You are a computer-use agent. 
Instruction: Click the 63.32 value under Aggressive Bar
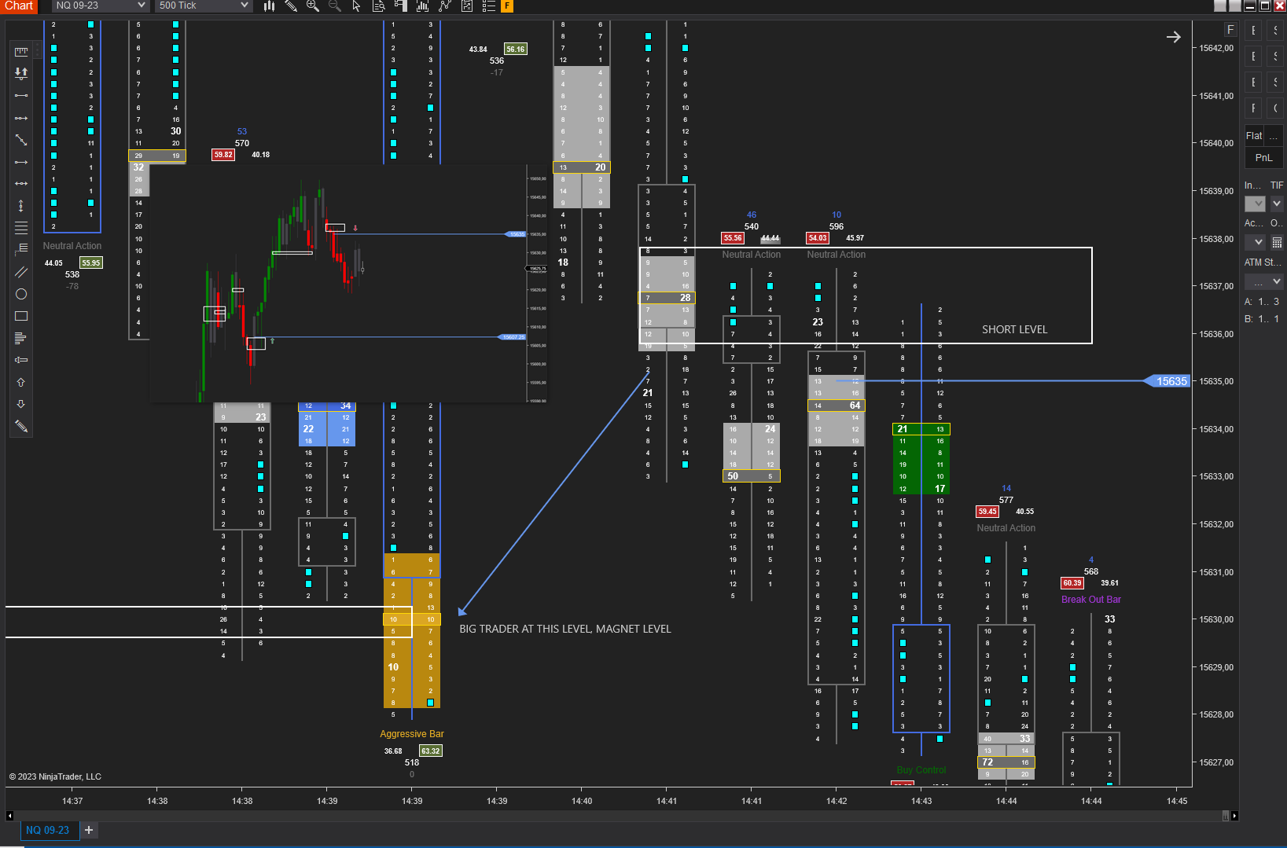click(x=431, y=751)
